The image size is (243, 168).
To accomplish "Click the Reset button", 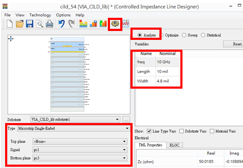I will click(233, 44).
